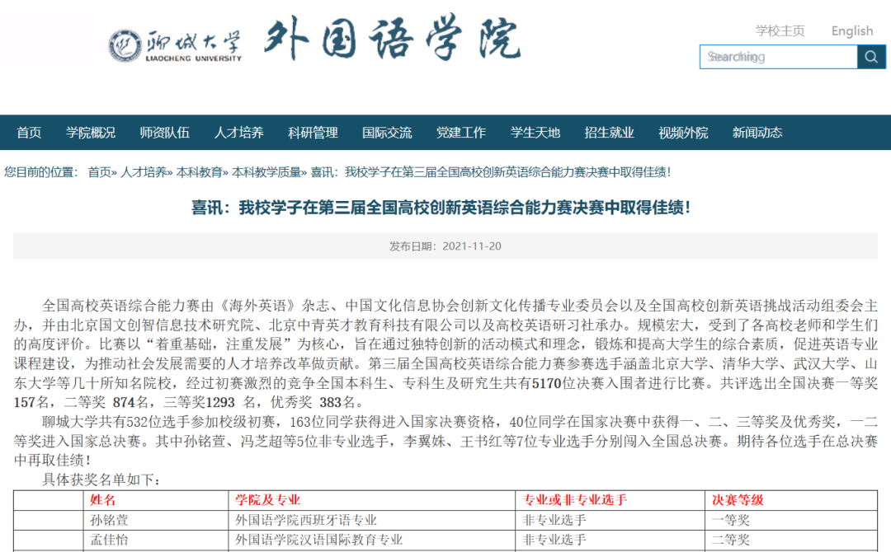Go to the 人才培养 navigation item
This screenshot has height=552, width=891.
[x=238, y=133]
